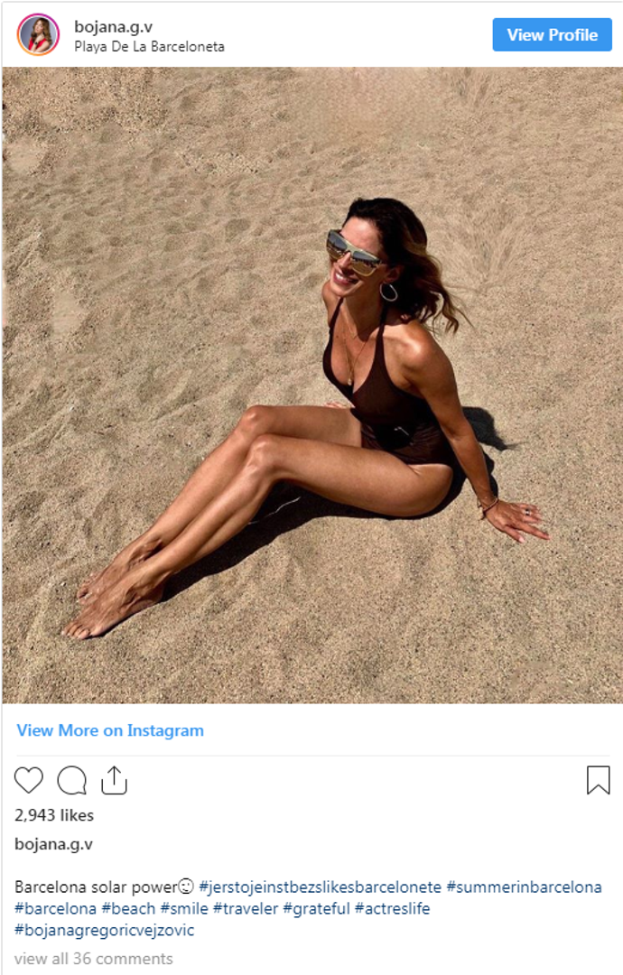Open hashtag #bojanagregoricvejzovic
The height and width of the screenshot is (975, 623).
105,930
